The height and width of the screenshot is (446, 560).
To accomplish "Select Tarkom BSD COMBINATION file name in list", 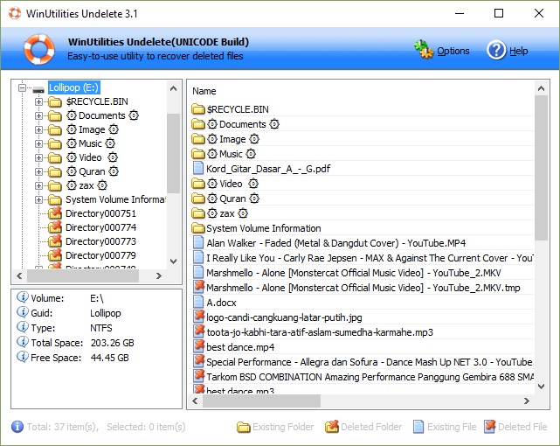I will pos(370,377).
